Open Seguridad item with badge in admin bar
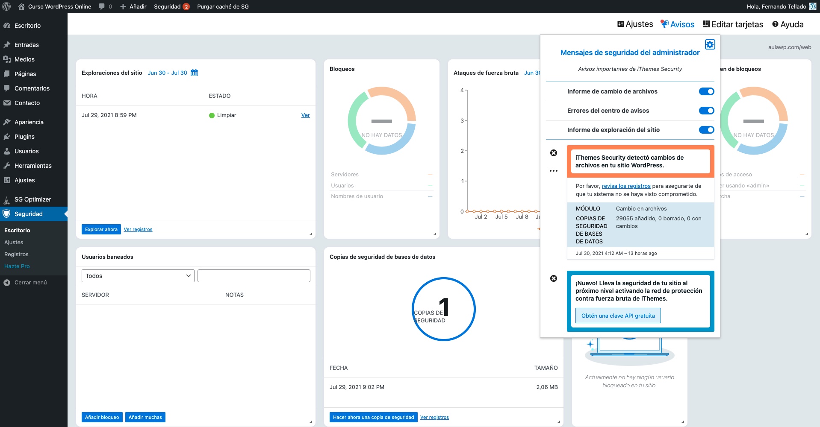 coord(171,6)
